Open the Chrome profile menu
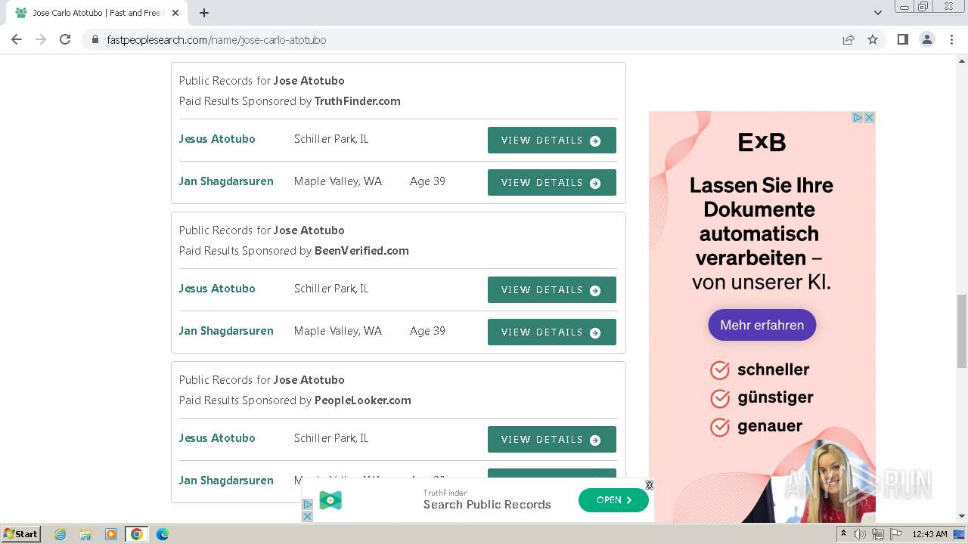 927,39
